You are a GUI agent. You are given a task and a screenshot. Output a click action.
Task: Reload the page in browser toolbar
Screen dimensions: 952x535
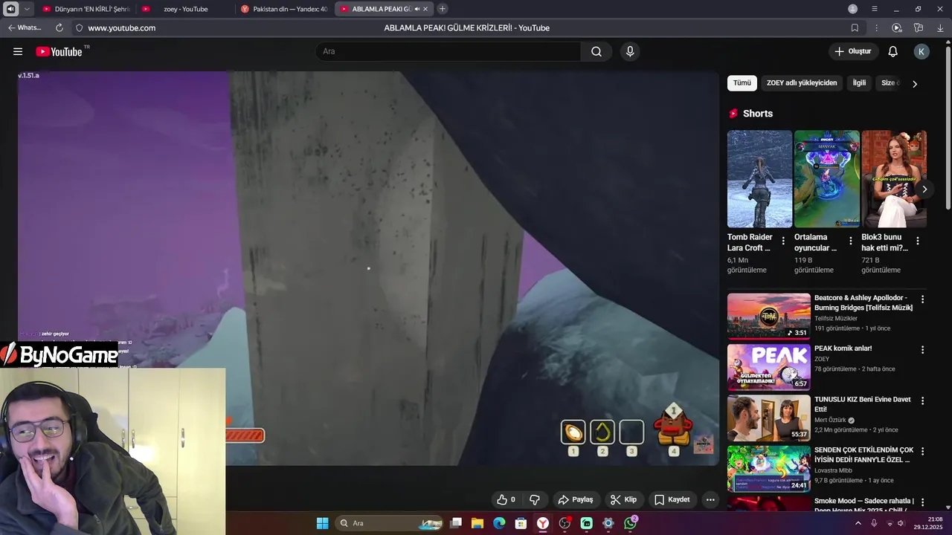[59, 27]
